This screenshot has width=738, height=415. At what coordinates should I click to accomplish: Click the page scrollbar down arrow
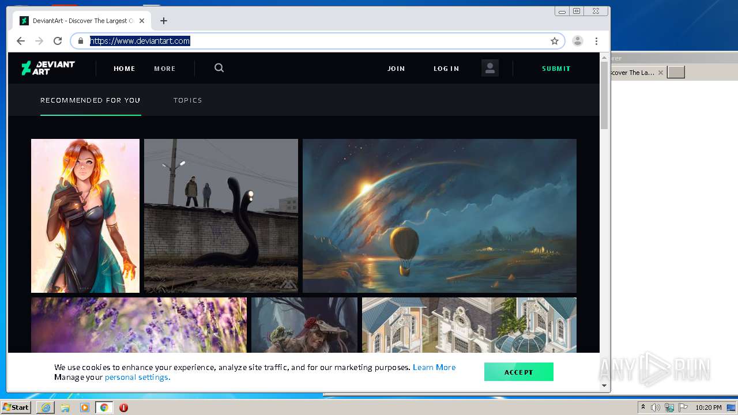coord(604,386)
